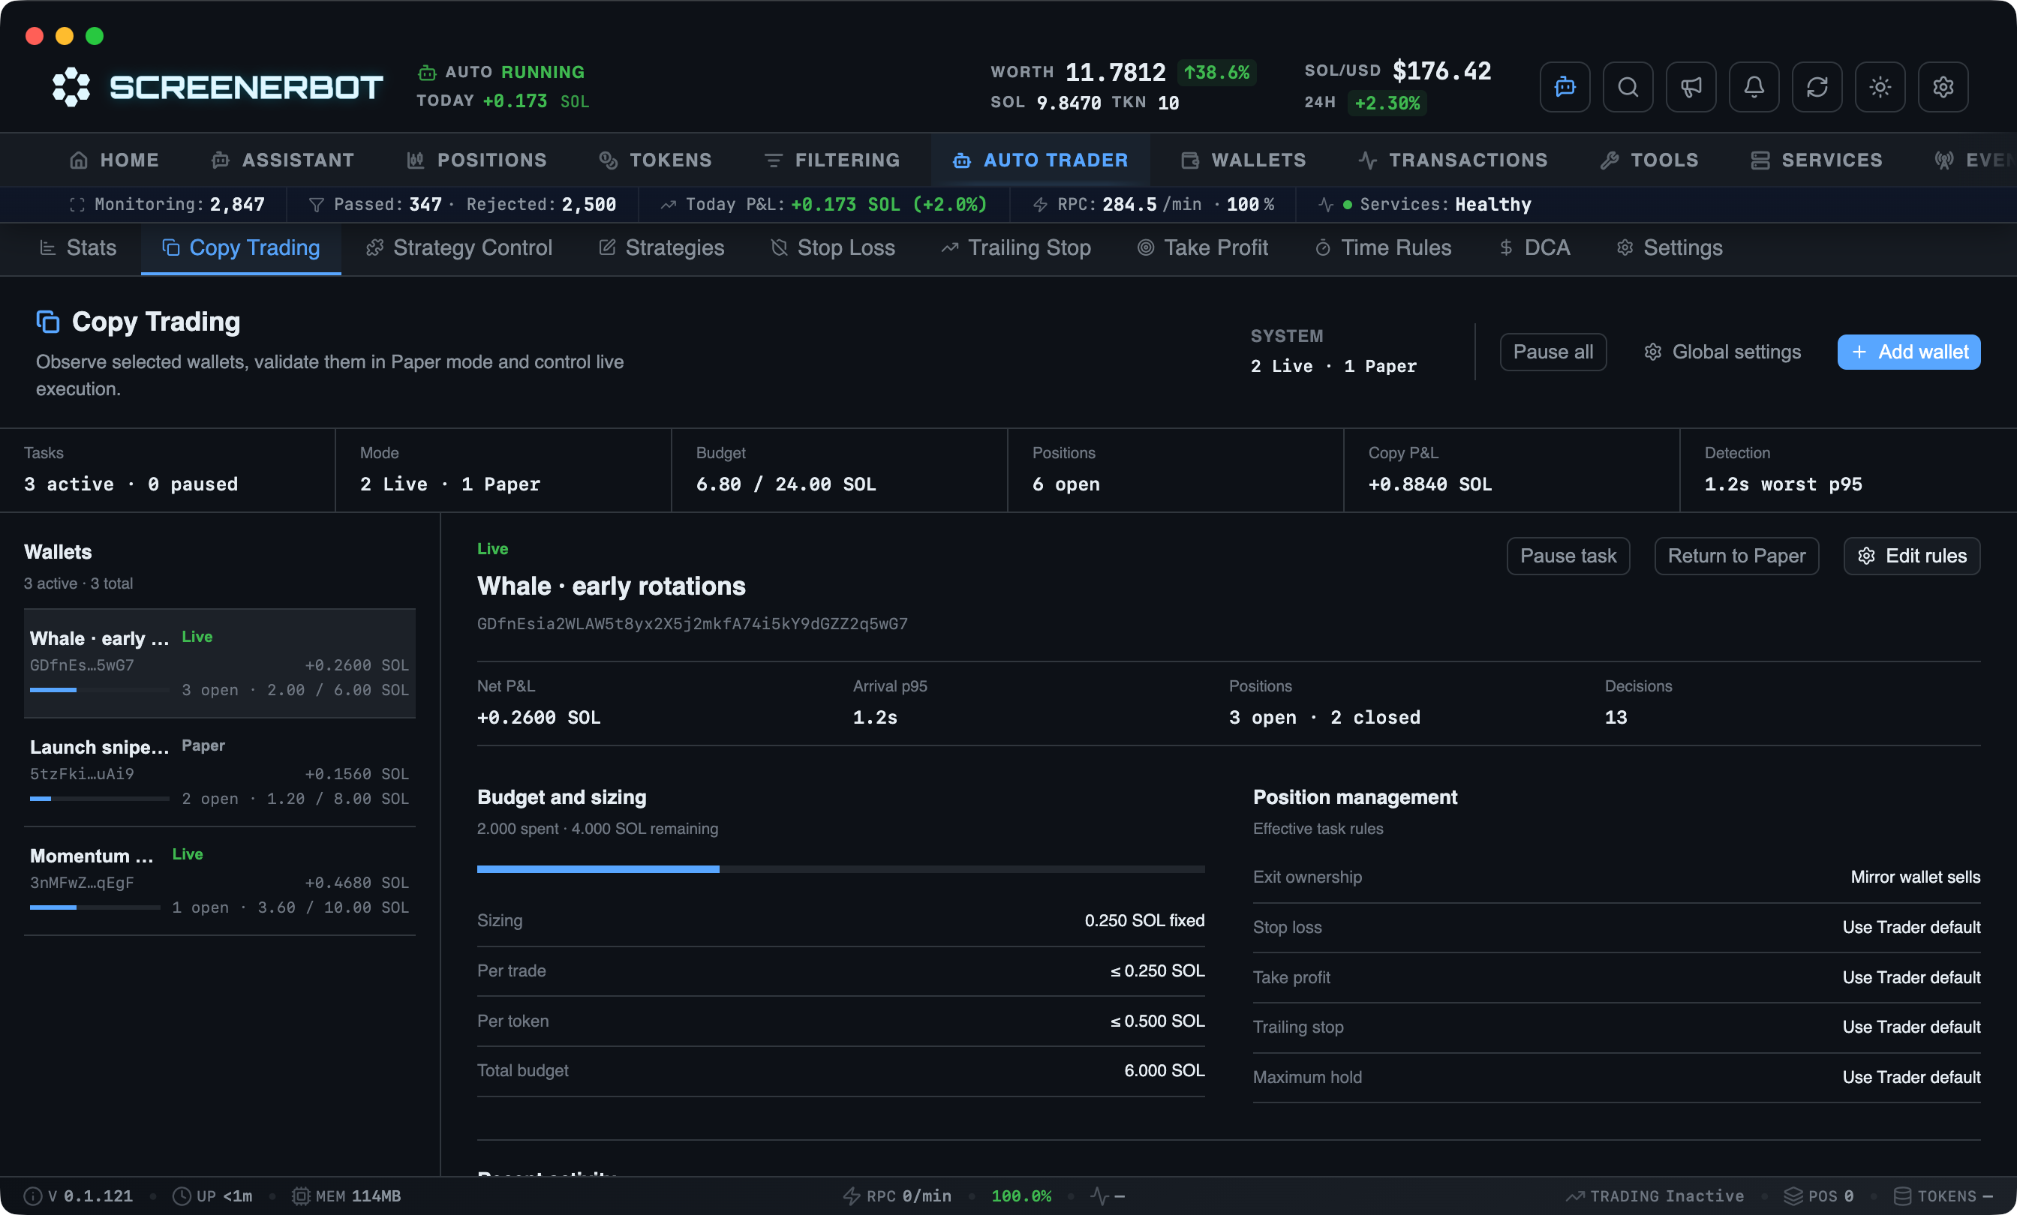The width and height of the screenshot is (2017, 1215).
Task: Go to the Positions tab
Action: click(x=477, y=160)
